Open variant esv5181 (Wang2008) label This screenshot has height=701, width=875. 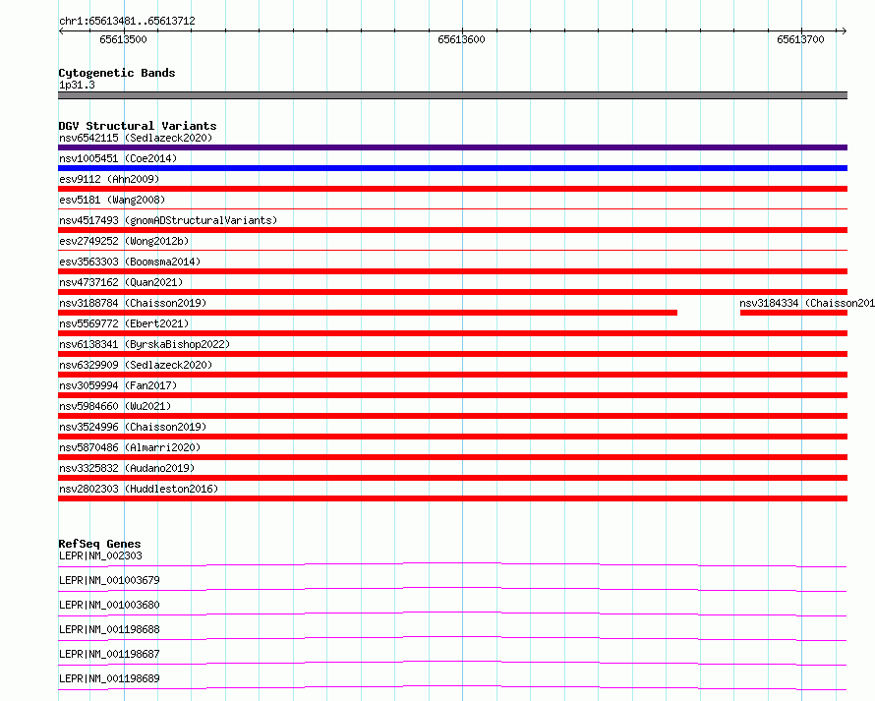[112, 200]
